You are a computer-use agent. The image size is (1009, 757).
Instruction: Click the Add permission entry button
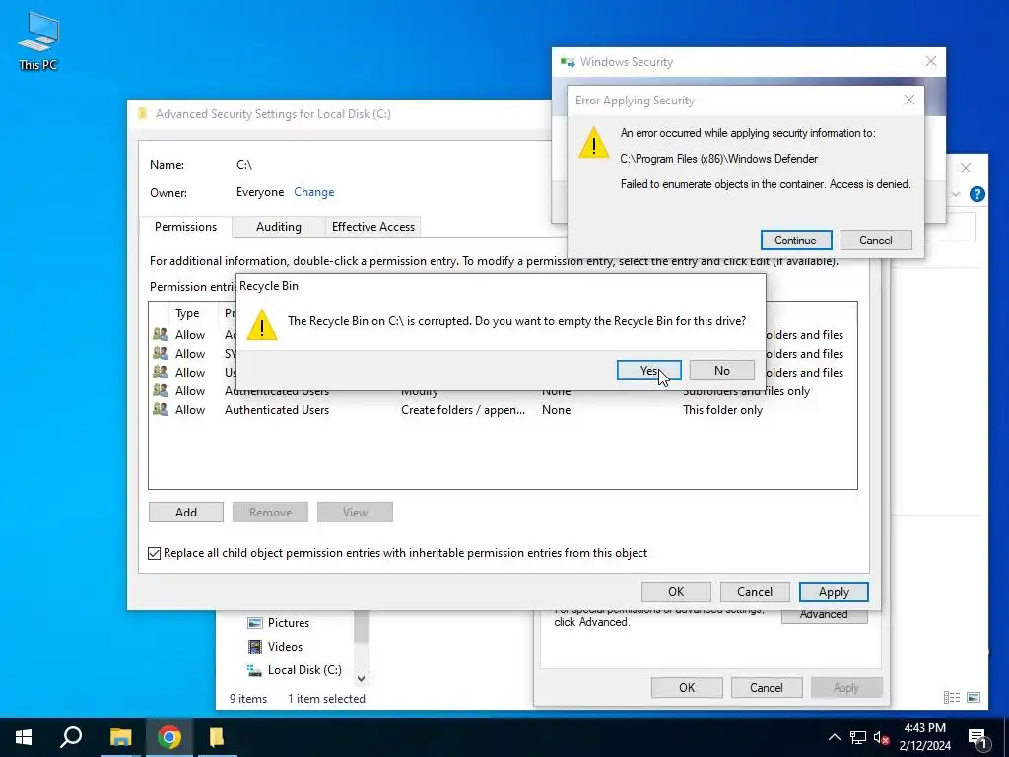pos(186,513)
